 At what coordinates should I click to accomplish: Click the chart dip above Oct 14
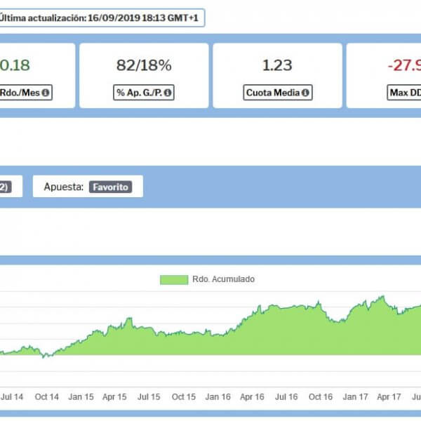pyautogui.click(x=44, y=356)
